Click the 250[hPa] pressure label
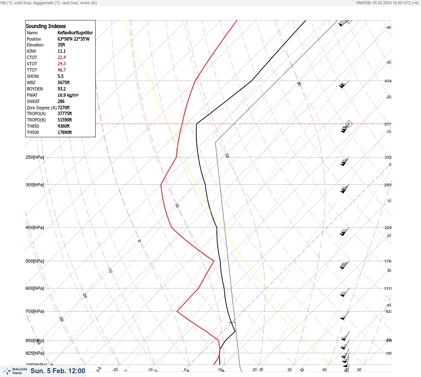 [x=35, y=157]
